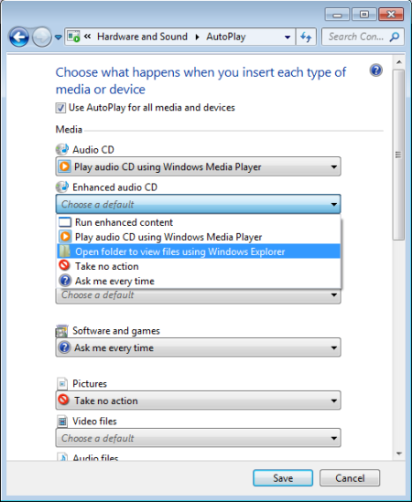The width and height of the screenshot is (412, 502).
Task: Click the Audio CD disc icon
Action: click(62, 149)
